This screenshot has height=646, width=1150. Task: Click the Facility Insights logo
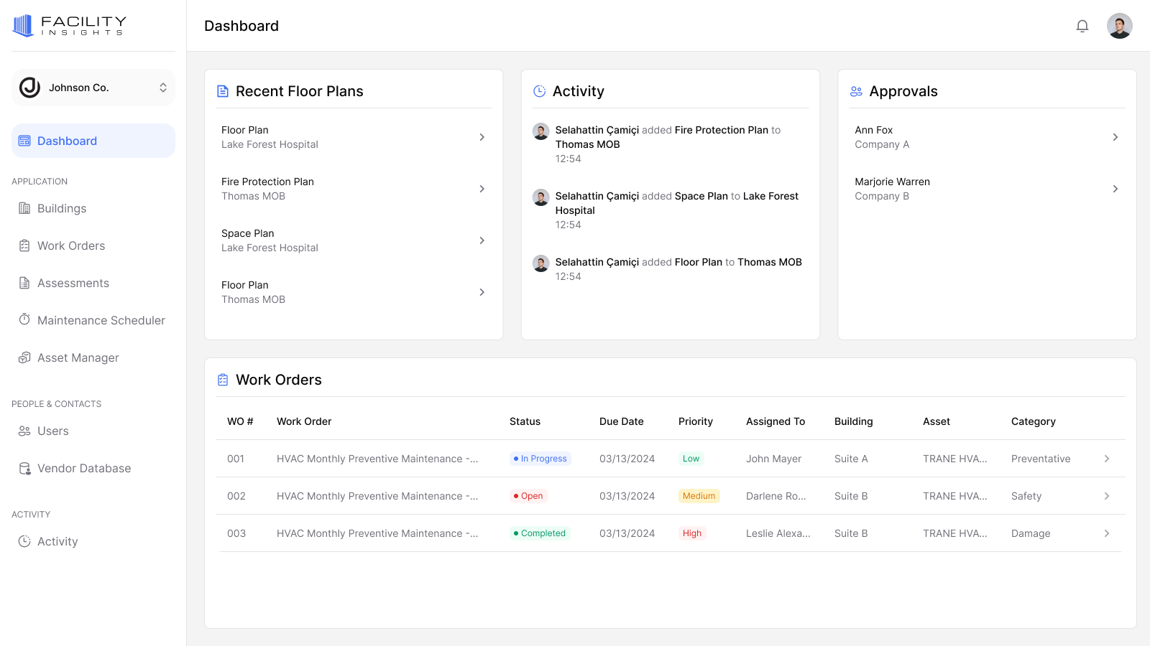tap(68, 24)
